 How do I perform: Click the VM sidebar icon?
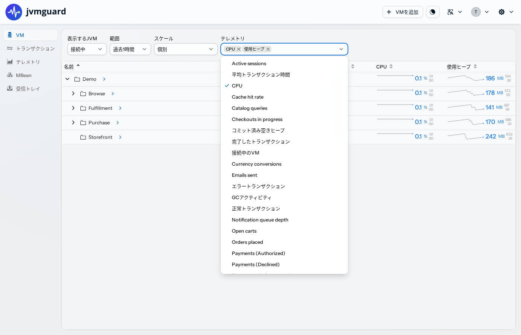tap(10, 35)
